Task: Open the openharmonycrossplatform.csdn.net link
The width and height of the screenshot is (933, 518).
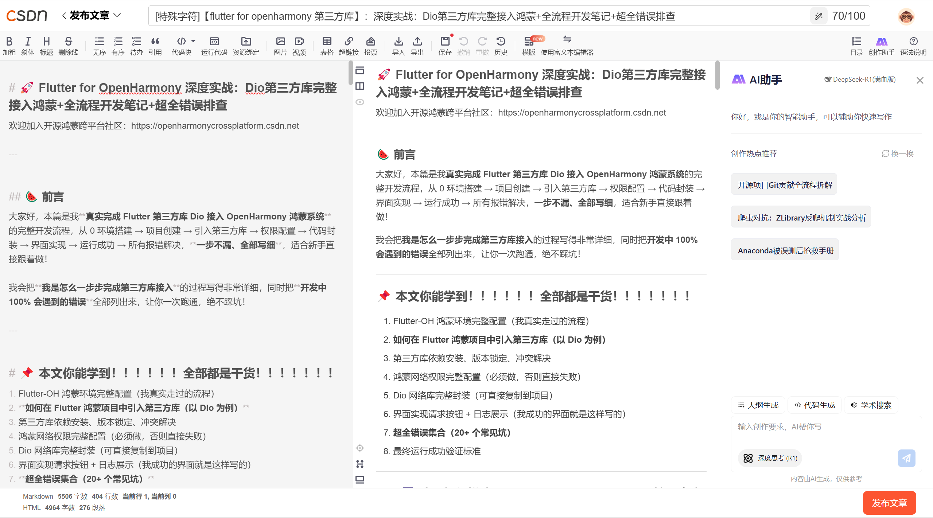Action: tap(582, 112)
